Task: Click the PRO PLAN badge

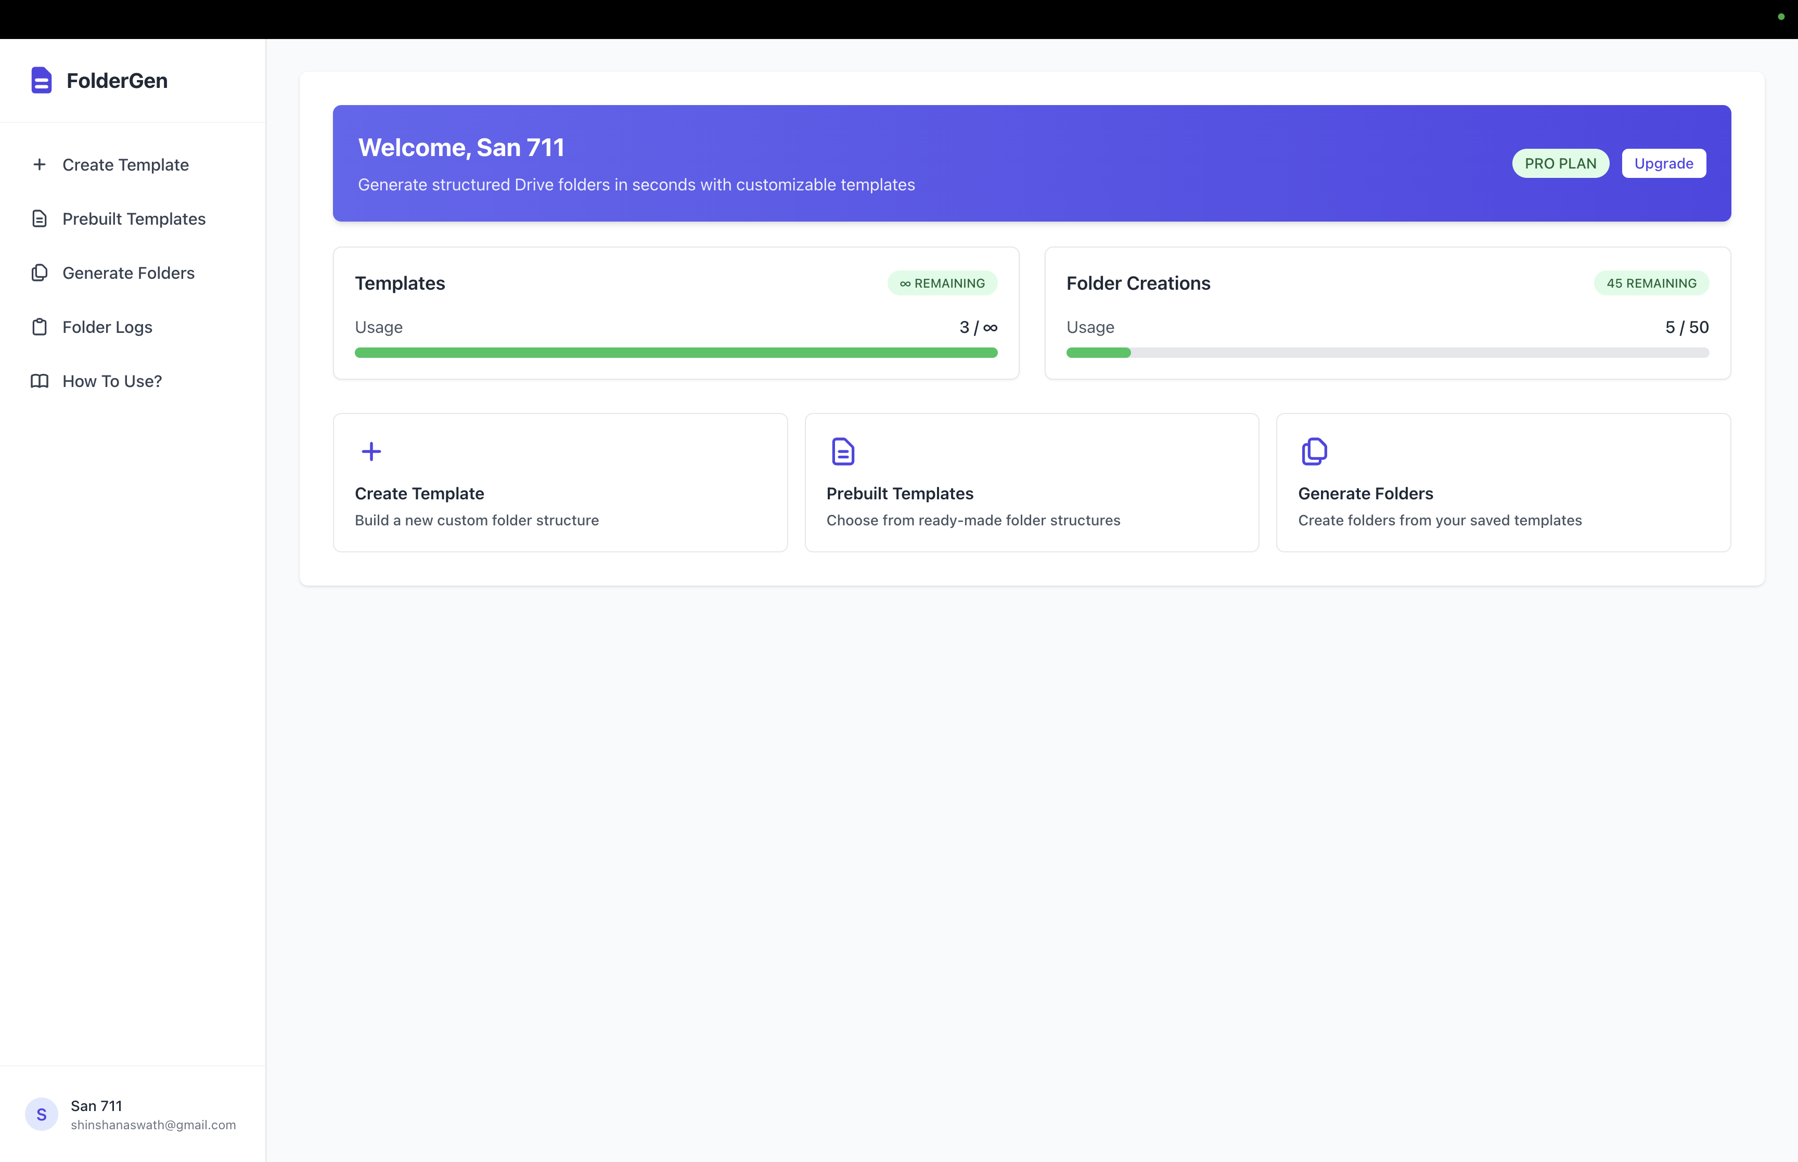Action: [1560, 164]
